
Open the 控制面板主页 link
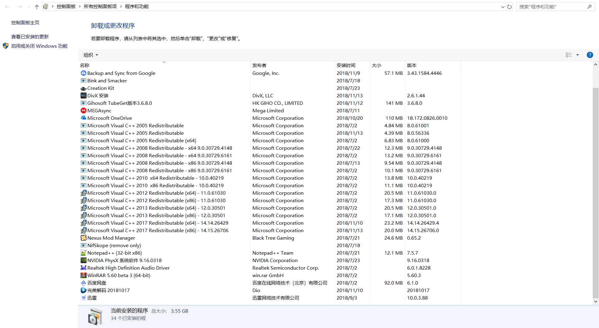[x=25, y=22]
